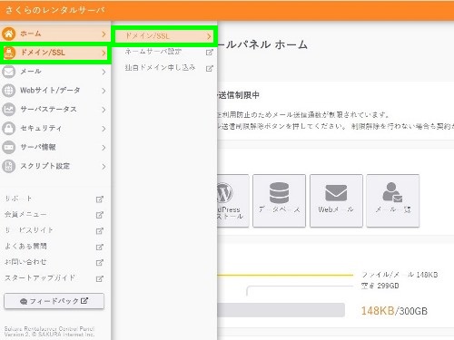Click the 空き 299GB free-space label
Screen dimensions: 454x340
[x=380, y=286]
